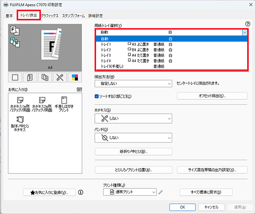Open the 排出方法 dropdown
The height and width of the screenshot is (214, 255).
click(133, 84)
